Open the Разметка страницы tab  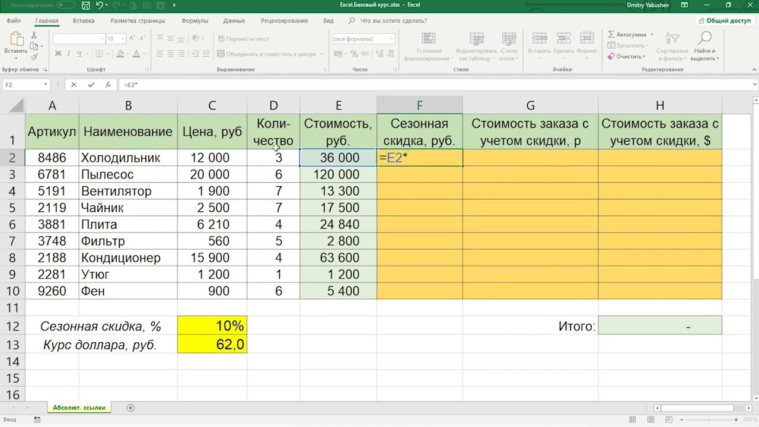click(138, 21)
